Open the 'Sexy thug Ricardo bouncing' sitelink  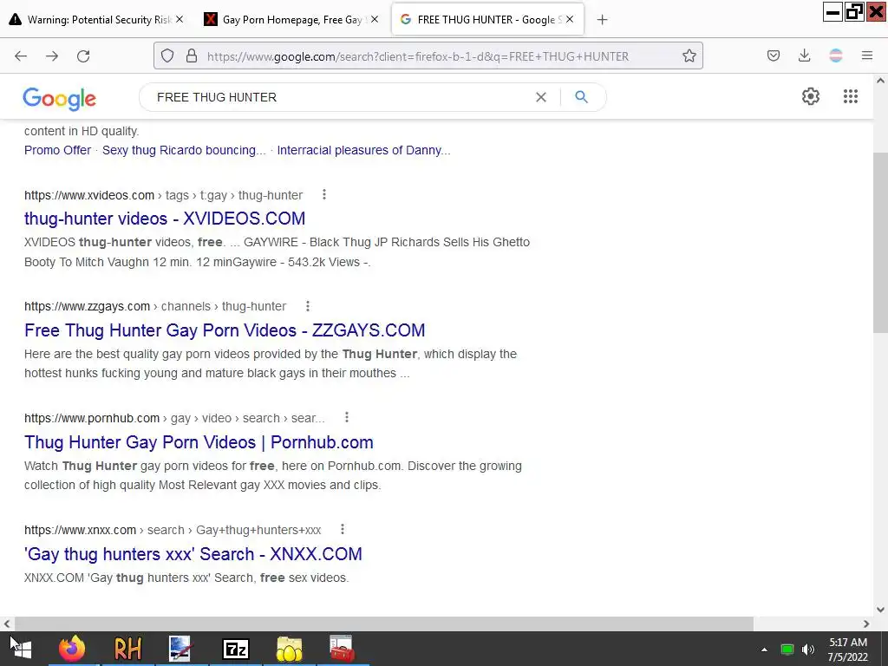tap(184, 150)
